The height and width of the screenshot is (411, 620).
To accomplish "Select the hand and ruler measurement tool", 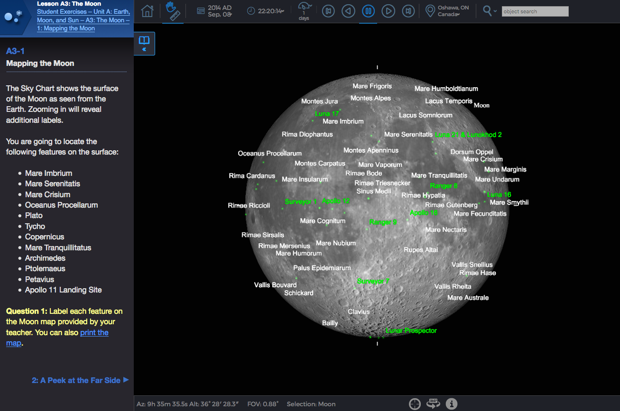I will click(x=173, y=11).
